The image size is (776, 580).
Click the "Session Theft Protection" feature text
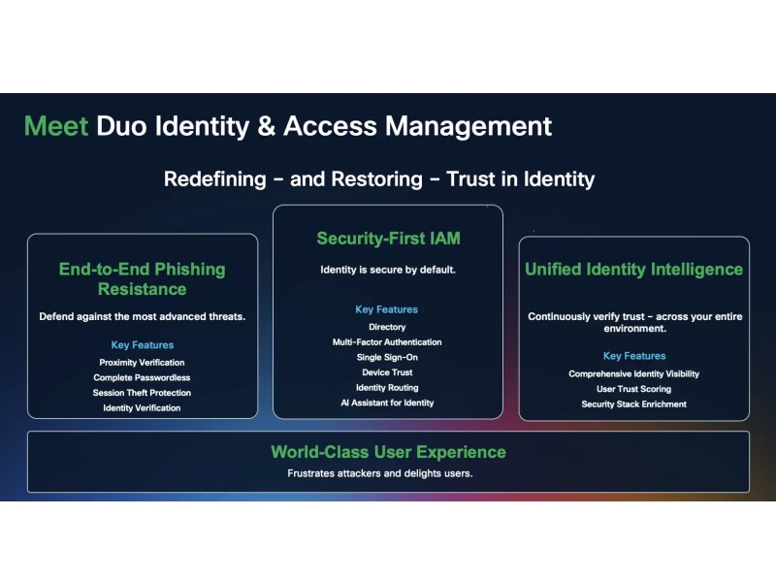pyautogui.click(x=142, y=393)
